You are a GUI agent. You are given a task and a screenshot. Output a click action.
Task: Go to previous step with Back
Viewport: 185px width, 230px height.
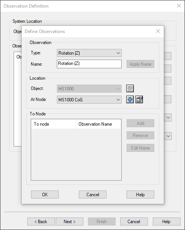tap(41, 222)
